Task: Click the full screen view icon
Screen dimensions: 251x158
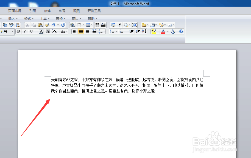Action: 135,25
